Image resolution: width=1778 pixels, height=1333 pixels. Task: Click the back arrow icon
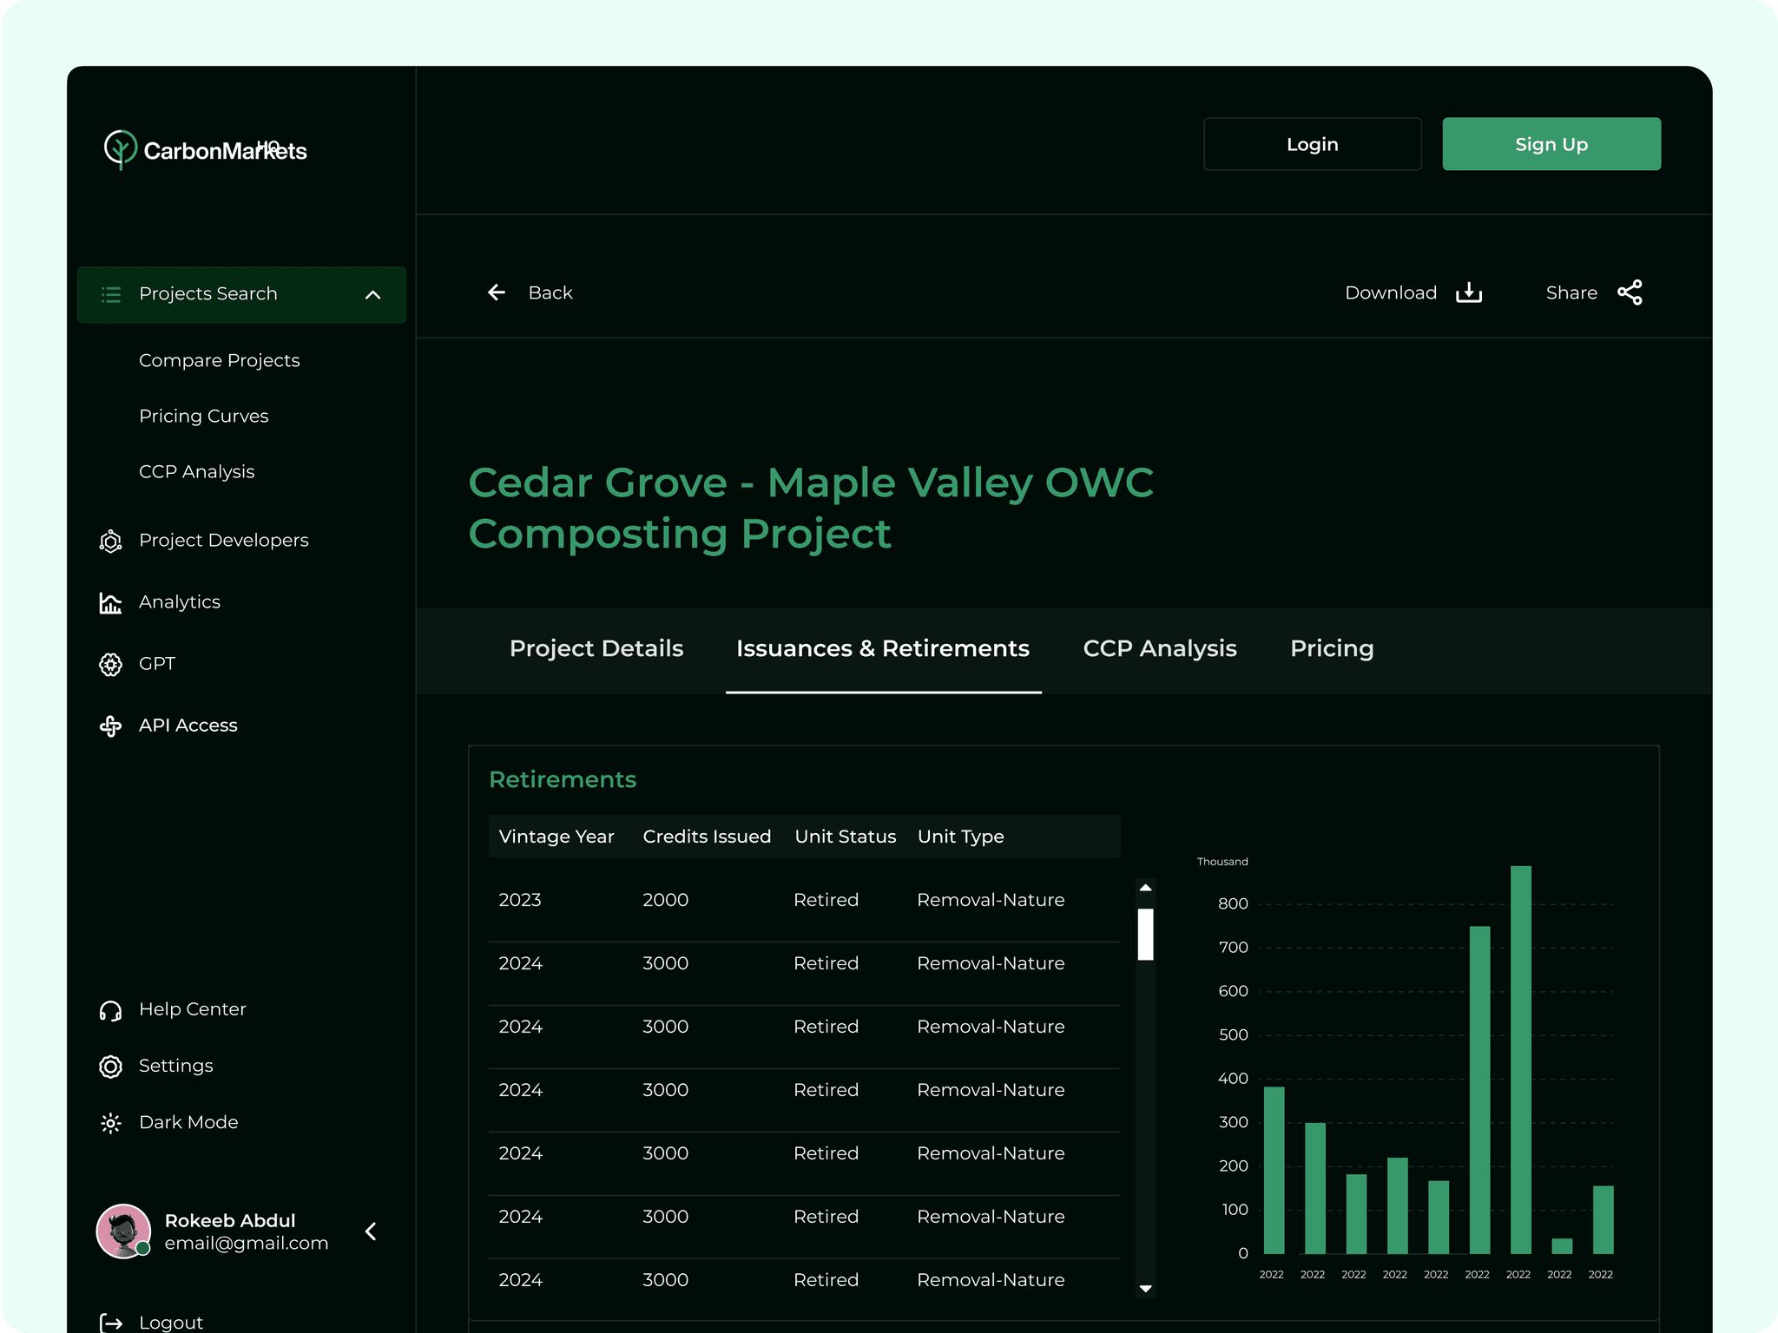(x=497, y=292)
